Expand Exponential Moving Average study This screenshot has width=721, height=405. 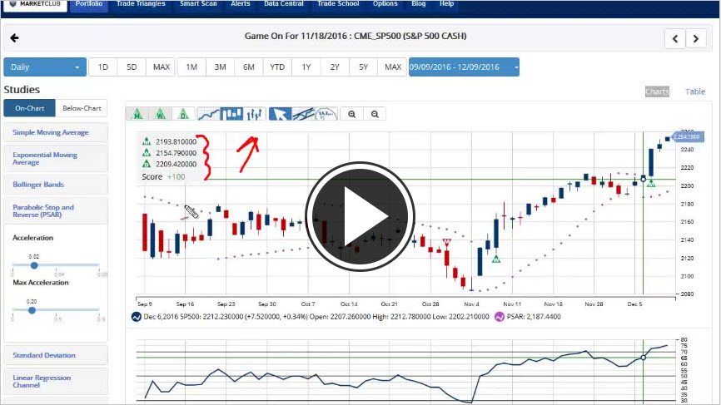pyautogui.click(x=56, y=158)
